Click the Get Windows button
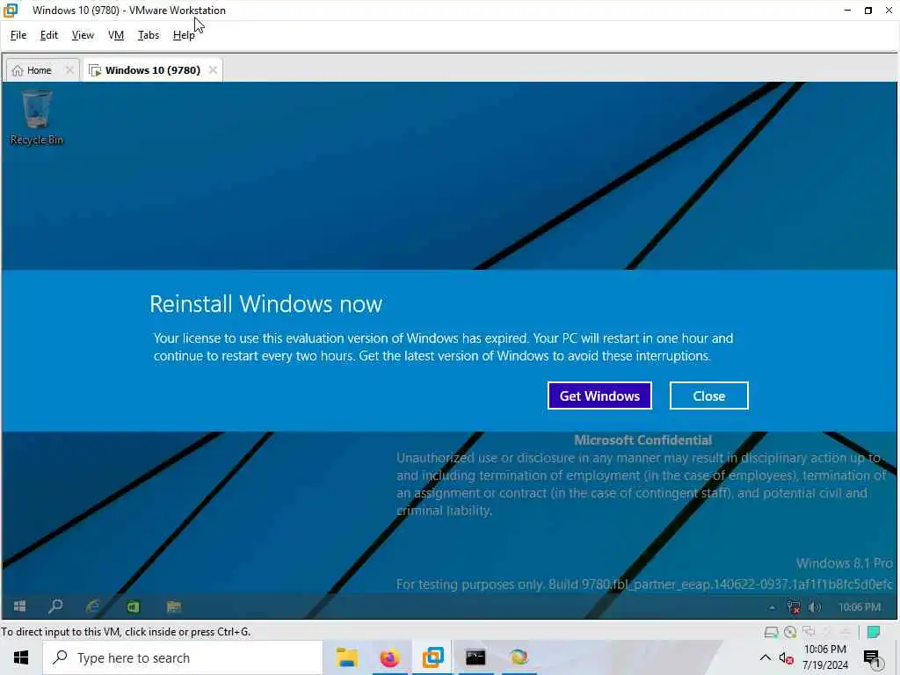 click(599, 396)
